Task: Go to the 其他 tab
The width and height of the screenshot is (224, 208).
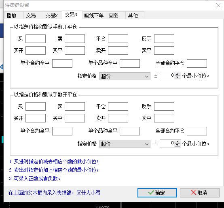Action: [x=135, y=15]
